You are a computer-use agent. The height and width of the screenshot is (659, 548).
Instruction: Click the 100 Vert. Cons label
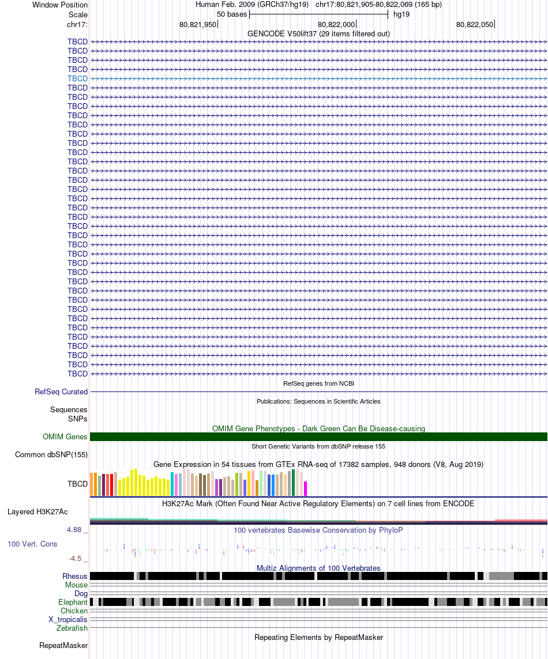[x=32, y=544]
